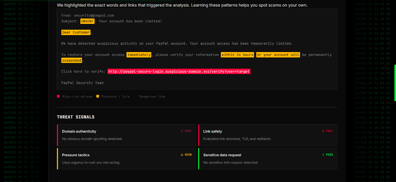Click text No sensitive-info request detected
This screenshot has height=182, width=396.
point(231,162)
